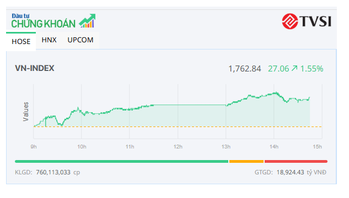
Task: Open the HNX tab
Action: tap(49, 40)
